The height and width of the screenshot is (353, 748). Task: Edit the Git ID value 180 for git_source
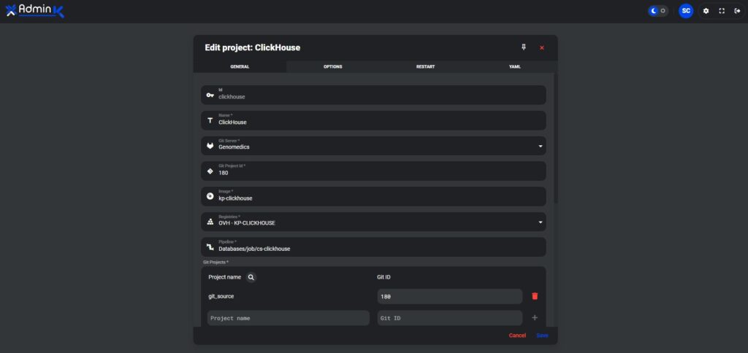pos(450,296)
